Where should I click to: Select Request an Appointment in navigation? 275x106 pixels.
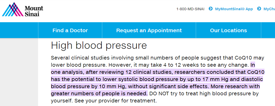point(149,30)
